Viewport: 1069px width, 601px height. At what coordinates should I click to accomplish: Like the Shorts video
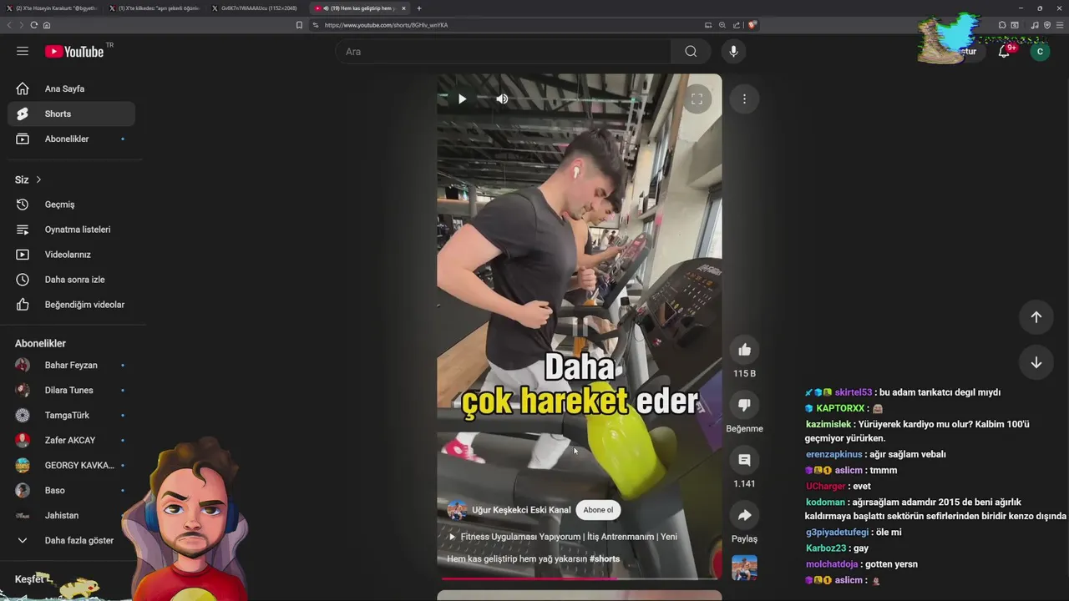pos(744,350)
